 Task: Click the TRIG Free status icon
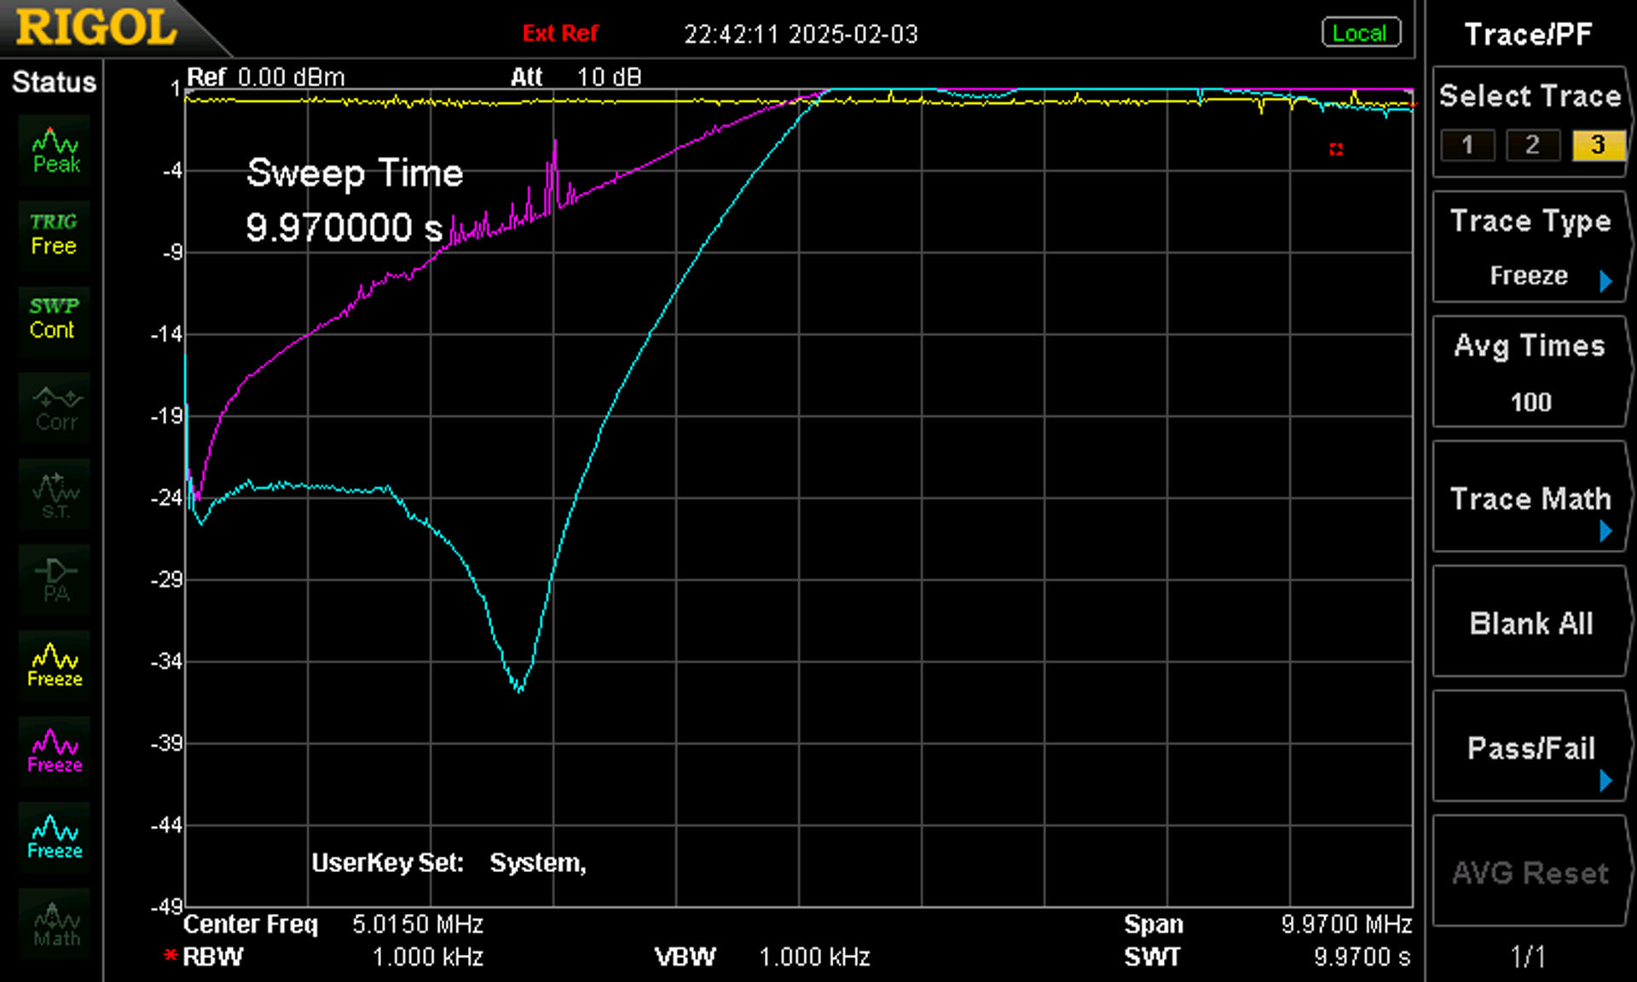tap(55, 235)
